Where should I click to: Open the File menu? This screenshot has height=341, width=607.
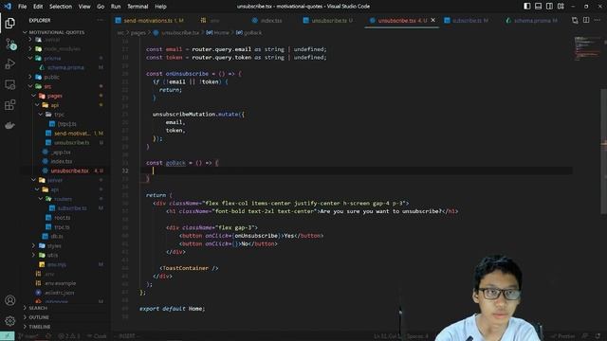pyautogui.click(x=22, y=7)
